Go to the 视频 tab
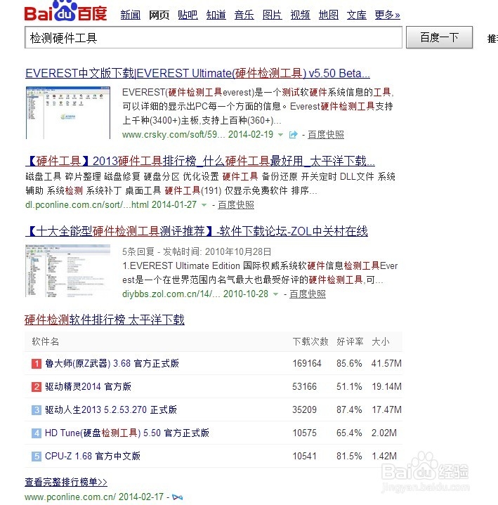 [300, 15]
